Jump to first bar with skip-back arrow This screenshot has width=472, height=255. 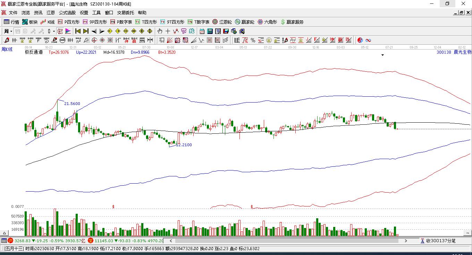pyautogui.click(x=78, y=31)
